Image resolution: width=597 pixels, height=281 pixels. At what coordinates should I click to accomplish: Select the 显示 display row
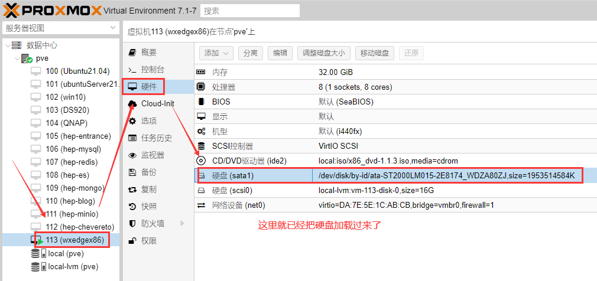(x=395, y=116)
